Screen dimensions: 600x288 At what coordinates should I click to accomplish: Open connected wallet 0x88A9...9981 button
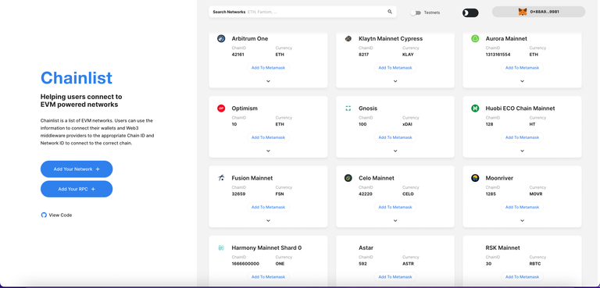coord(538,12)
